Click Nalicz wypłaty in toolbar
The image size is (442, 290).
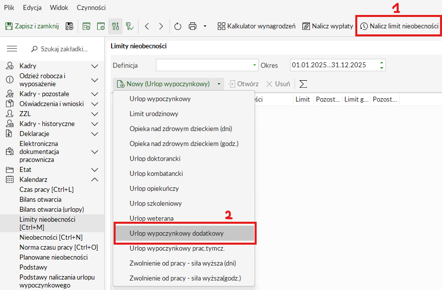coord(328,26)
